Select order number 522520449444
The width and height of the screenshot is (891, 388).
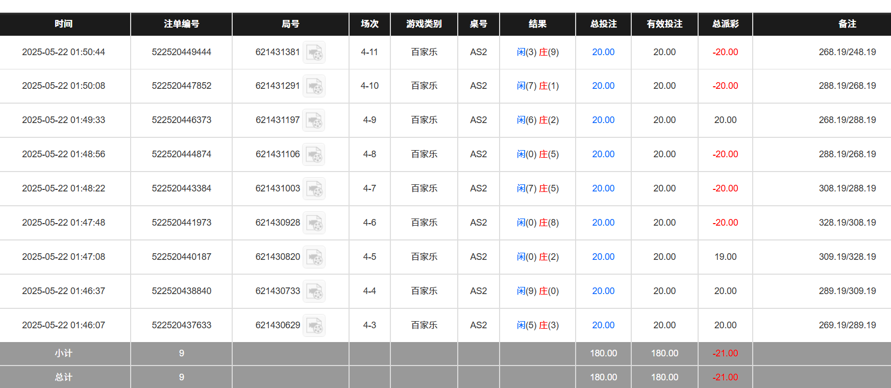(x=181, y=52)
